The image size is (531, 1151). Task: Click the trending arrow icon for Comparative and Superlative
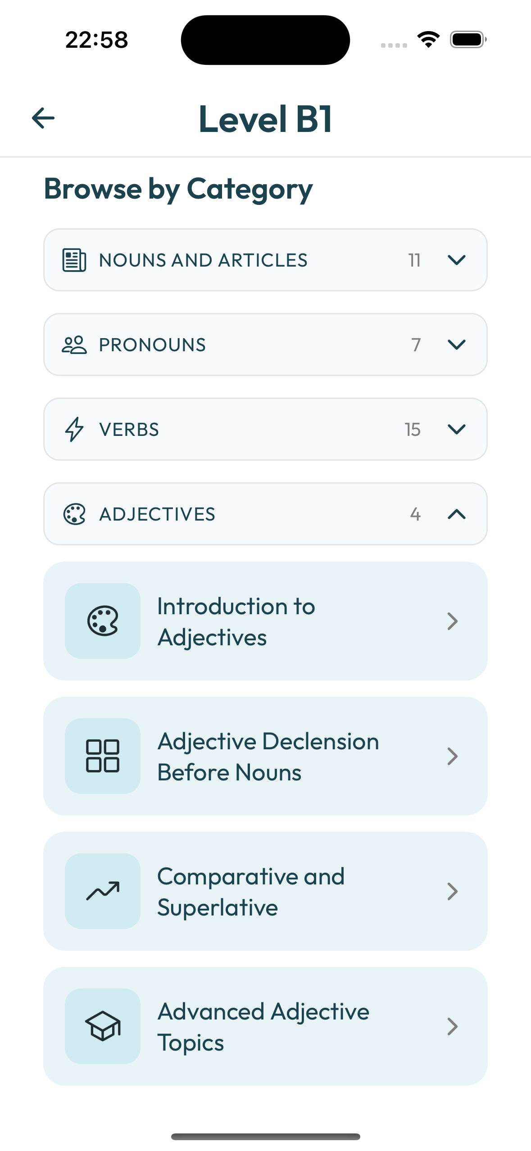tap(103, 891)
